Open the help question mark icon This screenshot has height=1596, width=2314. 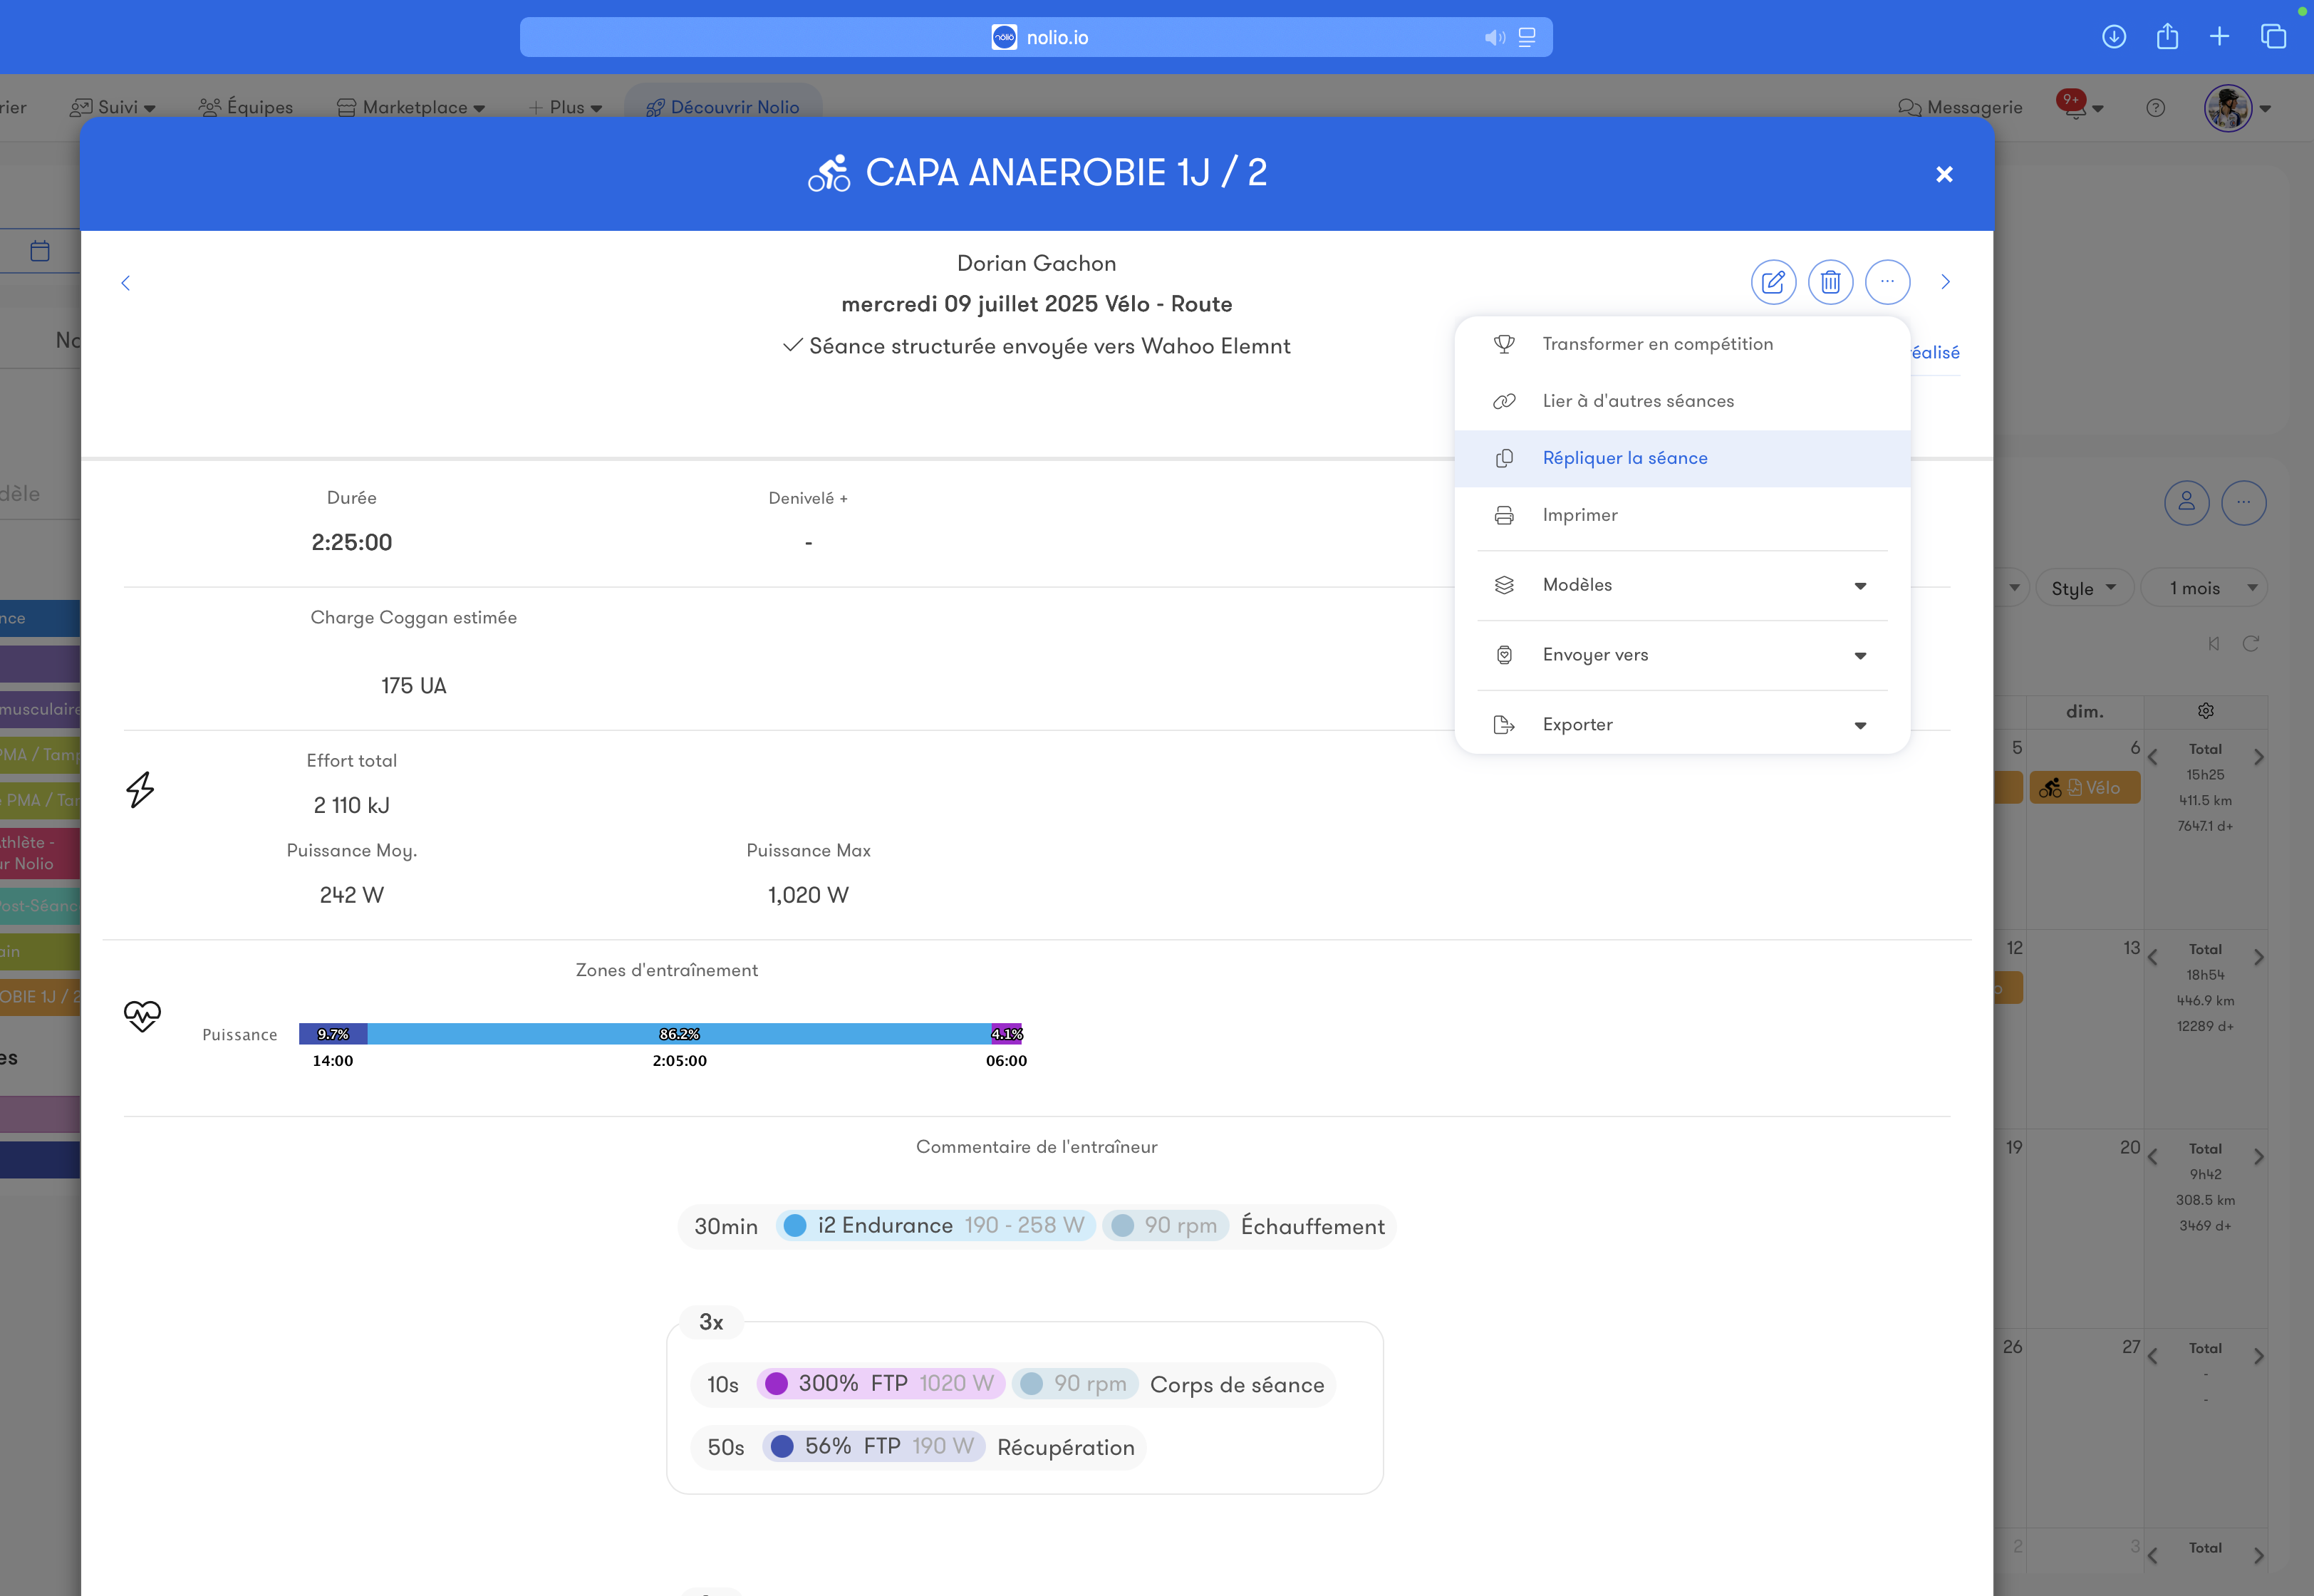[x=2155, y=108]
